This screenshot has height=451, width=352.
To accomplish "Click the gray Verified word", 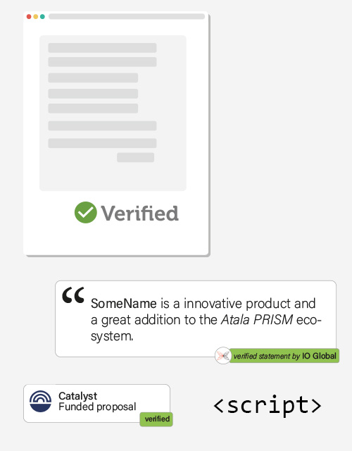I will tap(139, 213).
